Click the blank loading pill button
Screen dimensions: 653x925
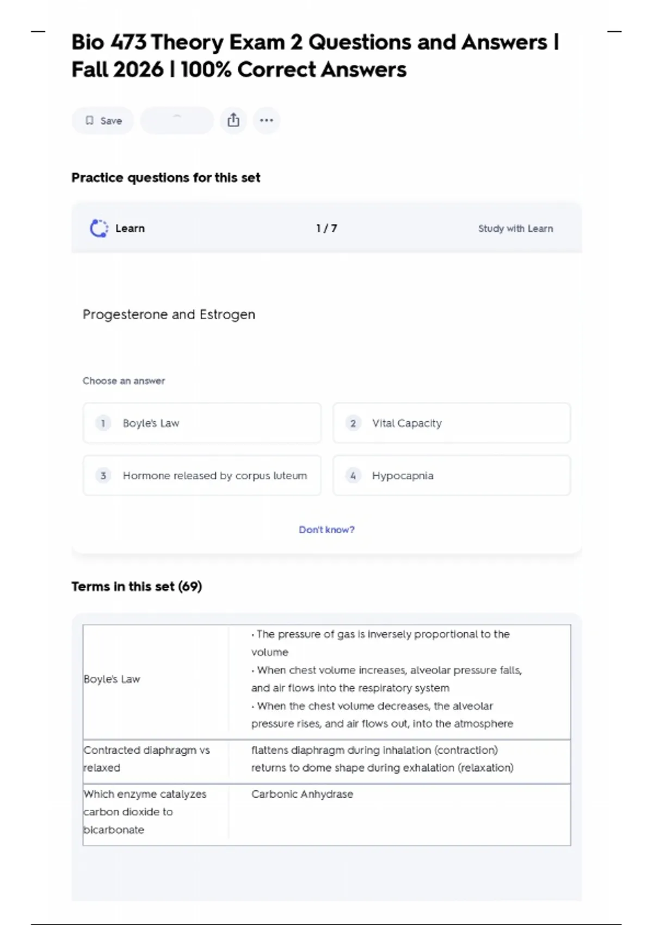tap(177, 120)
